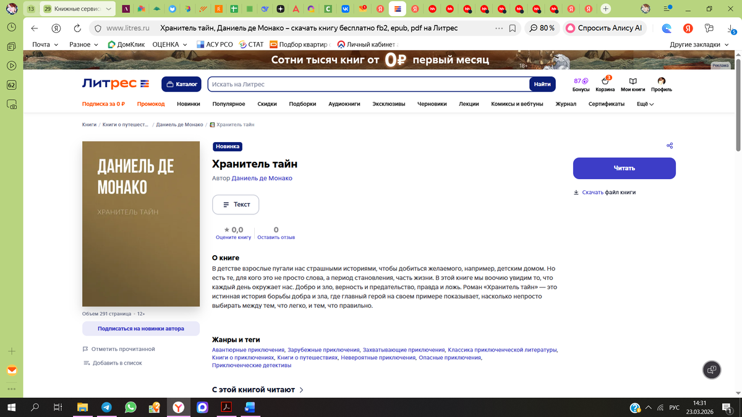The image size is (742, 417).
Task: Click the share icon above Читать
Action: (x=670, y=146)
